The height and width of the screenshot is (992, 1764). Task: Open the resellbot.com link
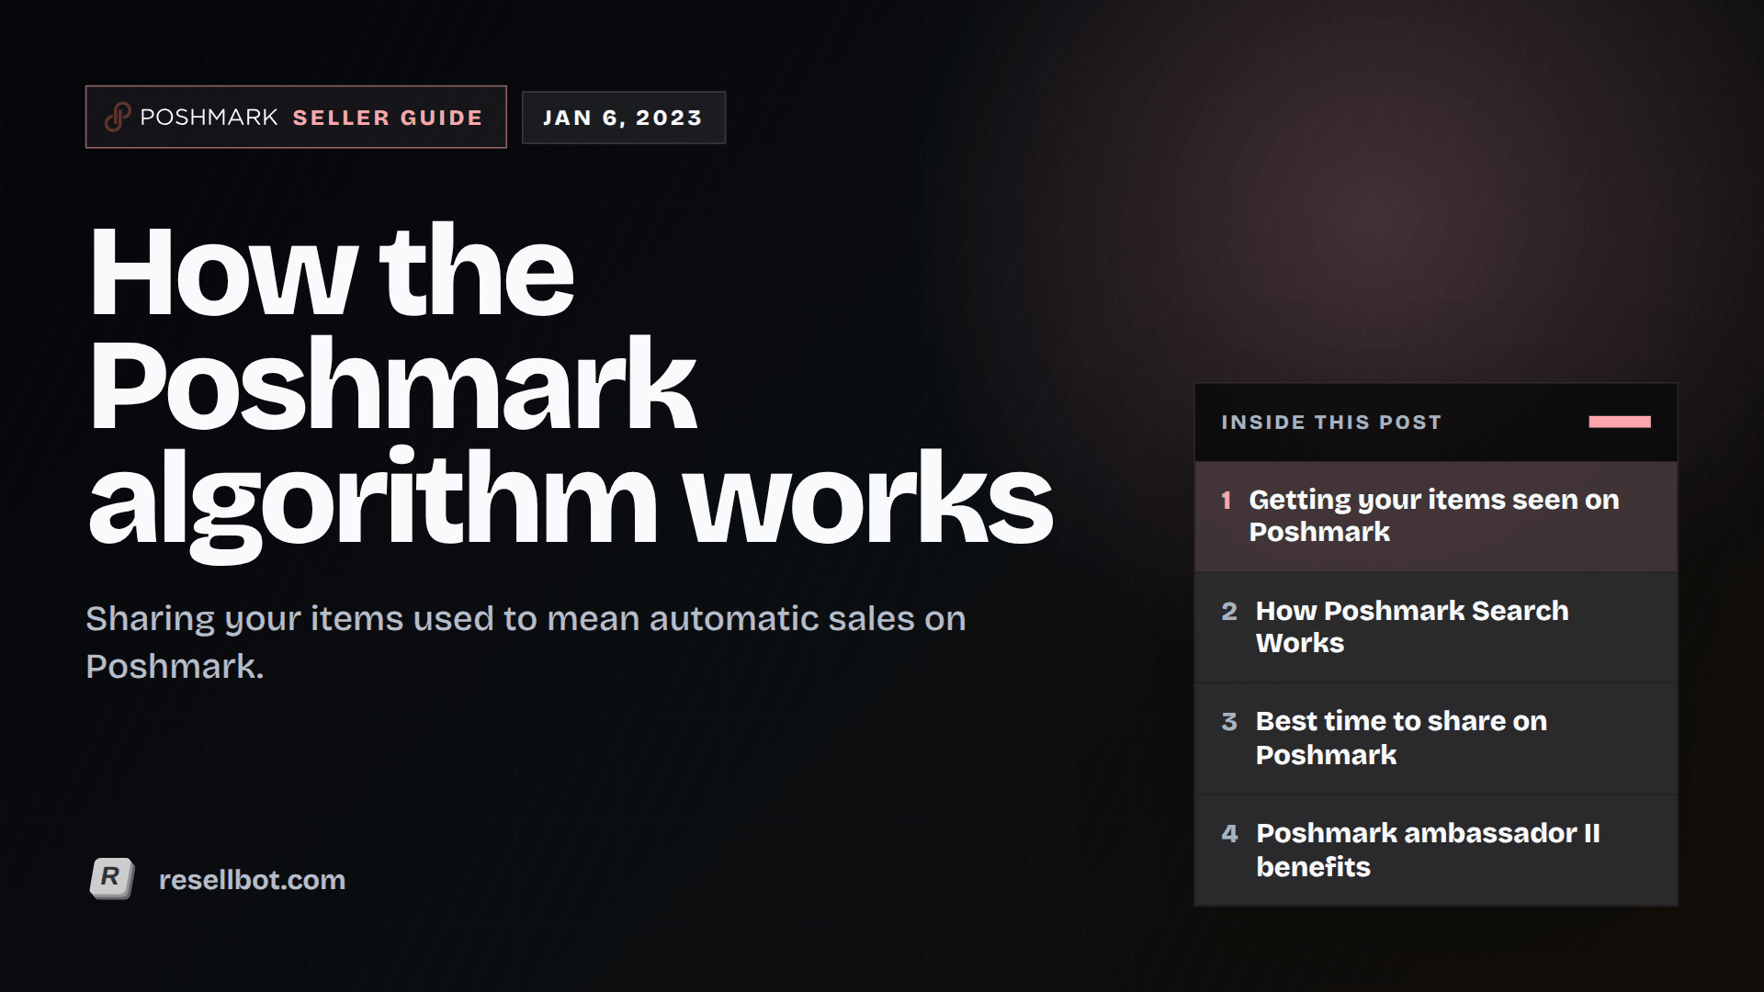[x=252, y=880]
